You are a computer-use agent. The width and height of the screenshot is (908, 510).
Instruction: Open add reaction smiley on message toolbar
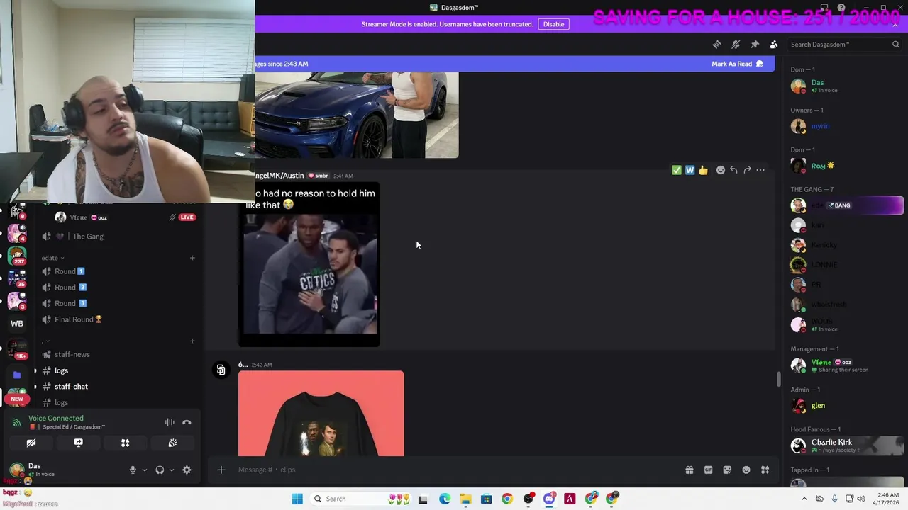click(721, 170)
